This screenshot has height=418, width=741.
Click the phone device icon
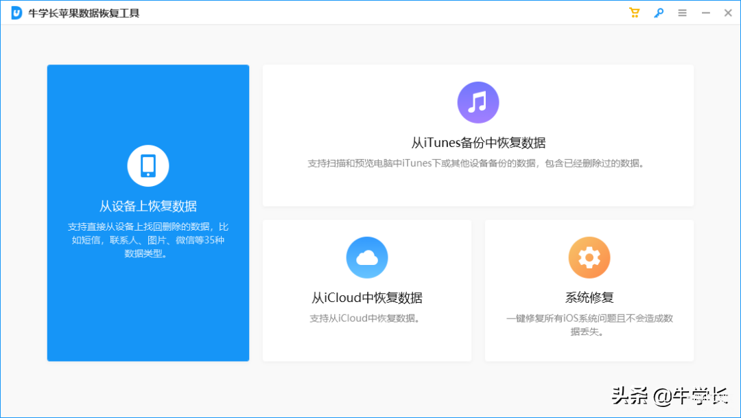point(148,165)
